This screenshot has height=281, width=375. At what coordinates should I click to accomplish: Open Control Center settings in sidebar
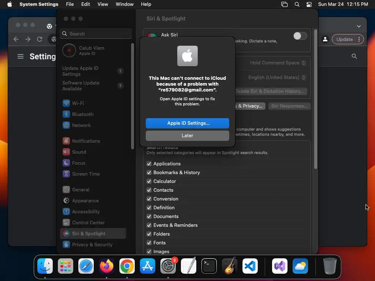pyautogui.click(x=93, y=222)
